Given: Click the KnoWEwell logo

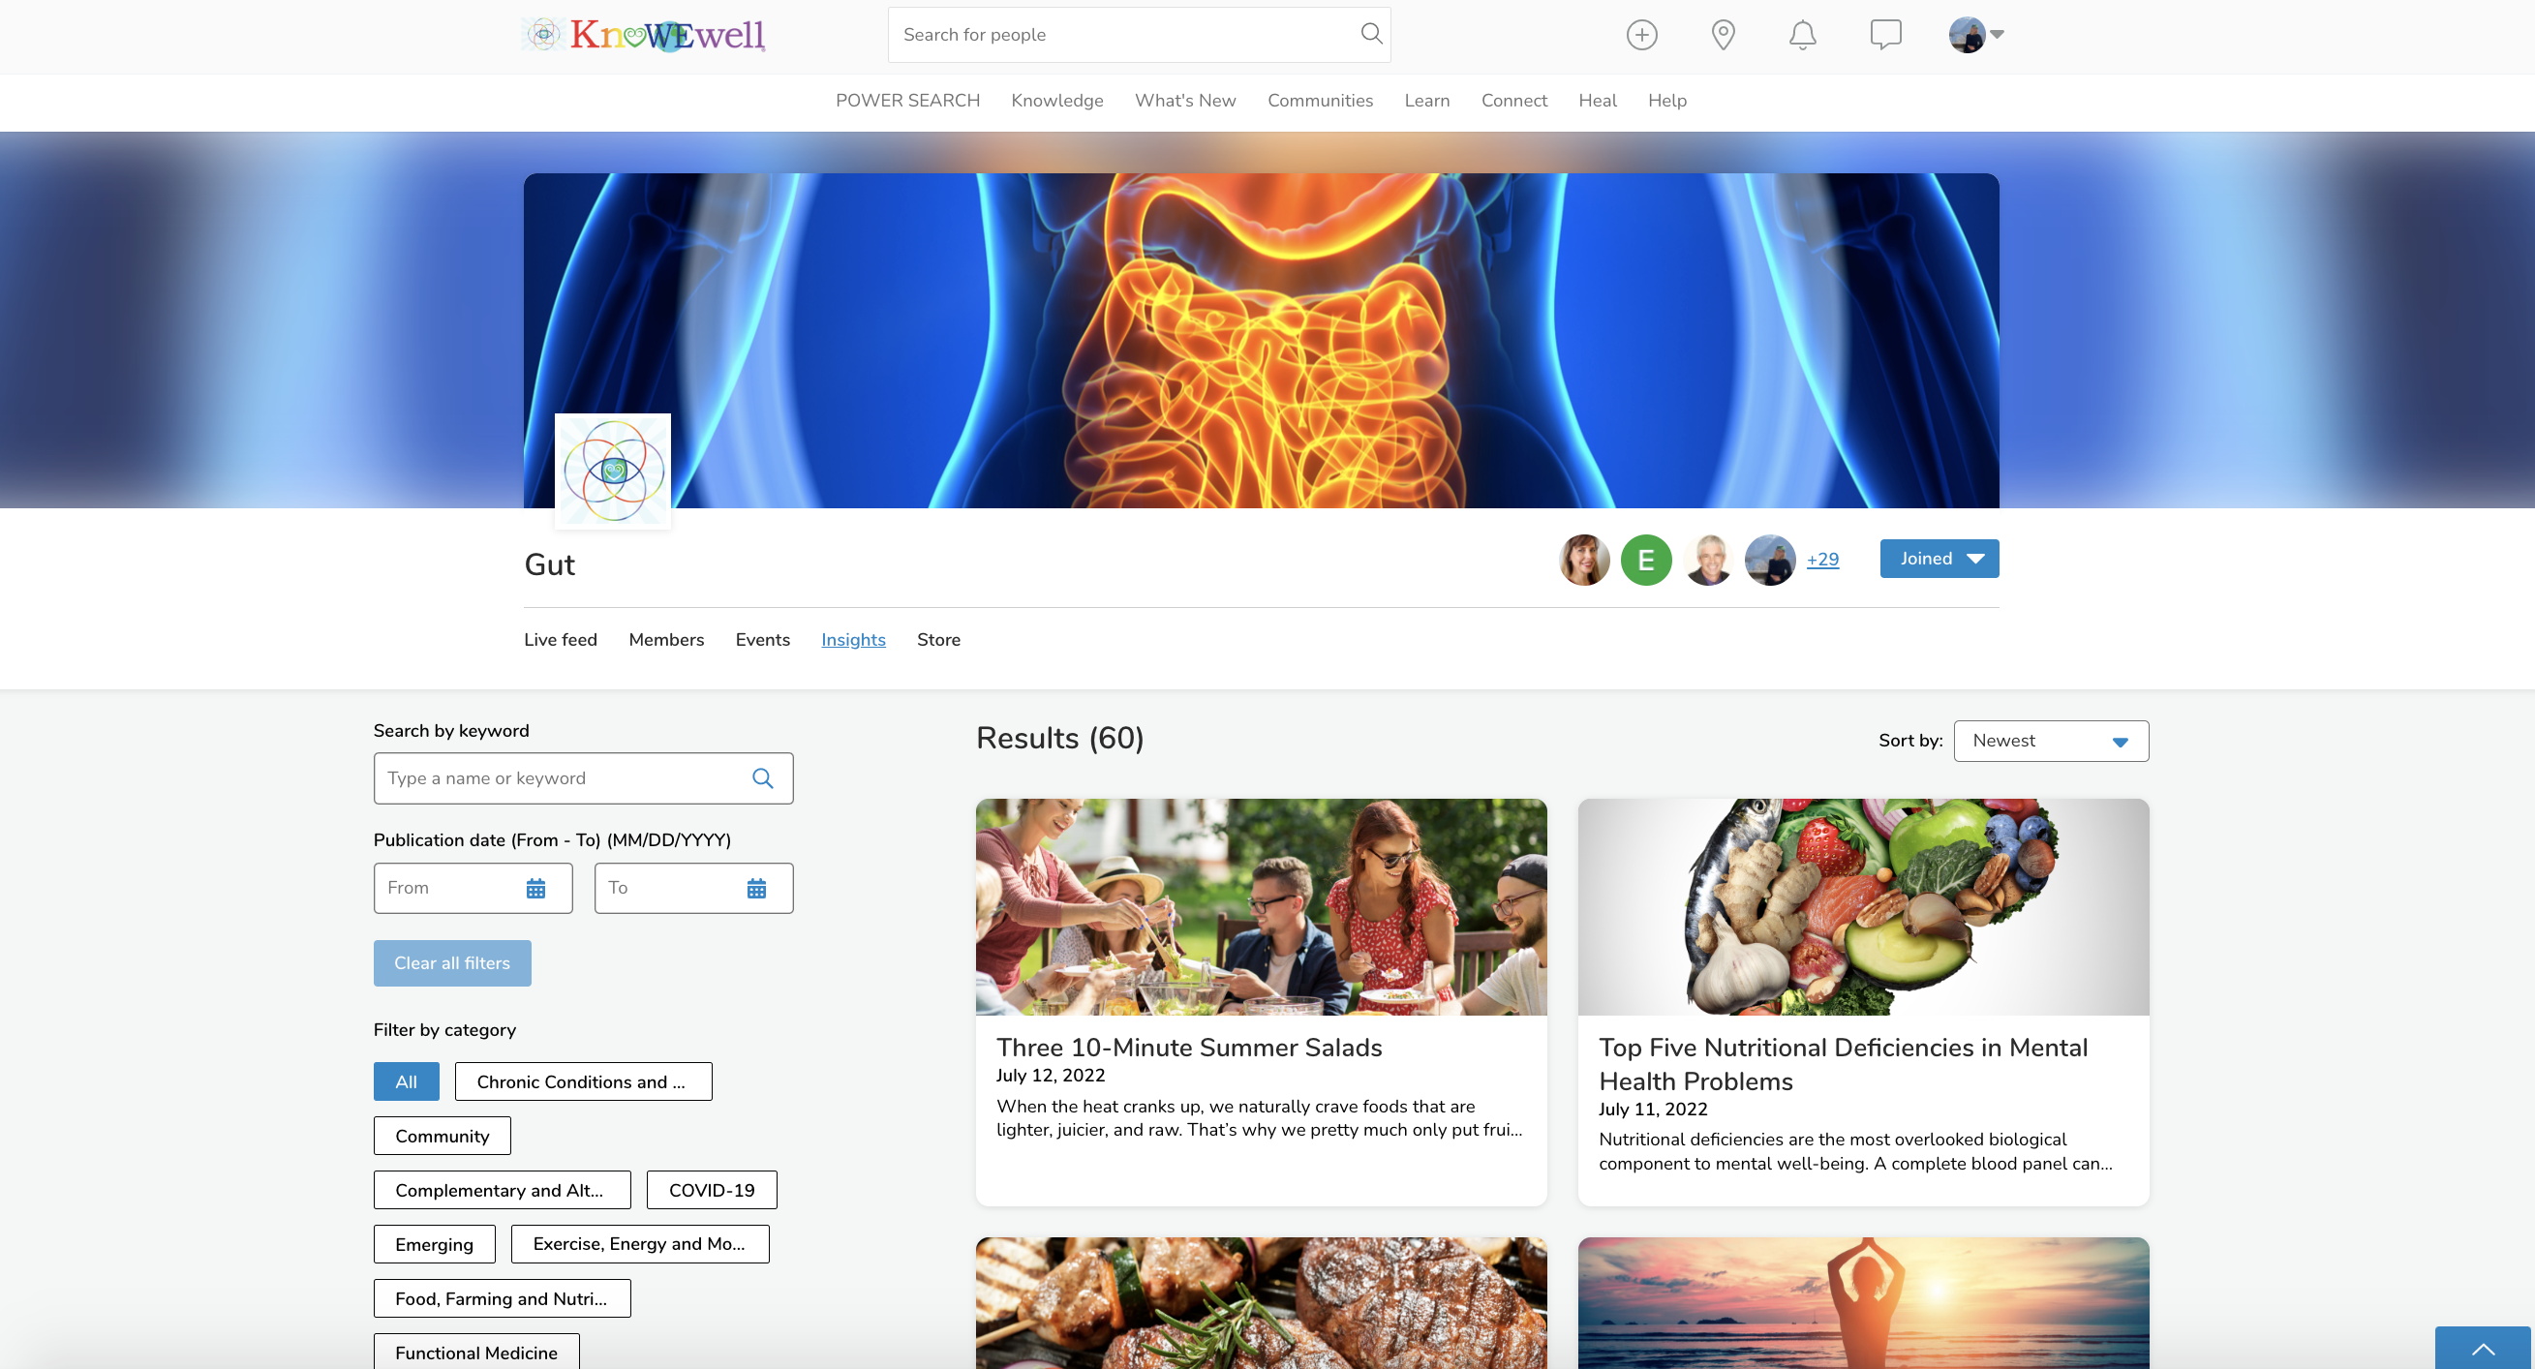Looking at the screenshot, I should tap(644, 35).
